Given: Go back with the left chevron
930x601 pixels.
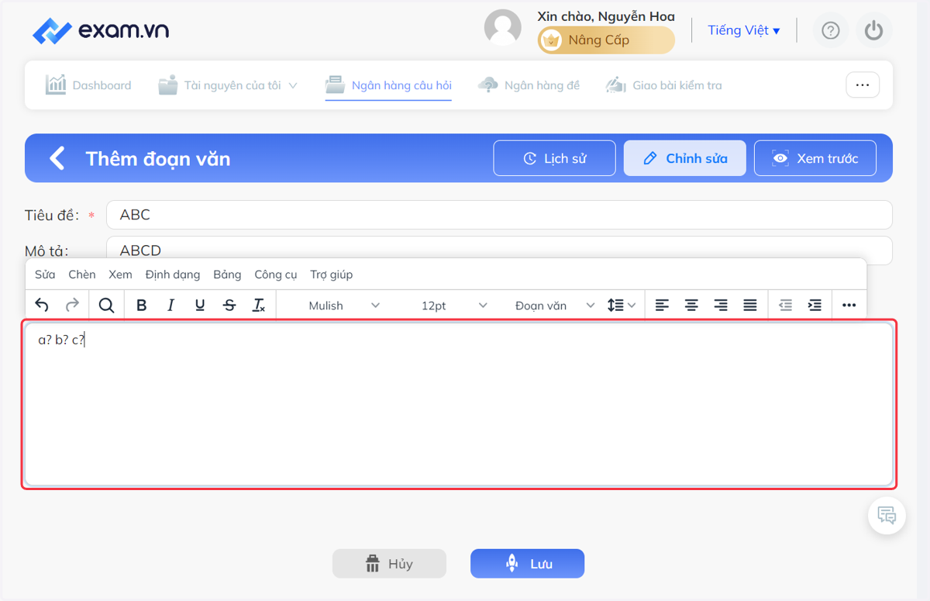Looking at the screenshot, I should [57, 158].
